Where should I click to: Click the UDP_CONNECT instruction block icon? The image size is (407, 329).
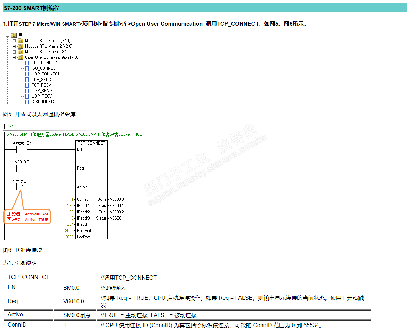click(27, 74)
